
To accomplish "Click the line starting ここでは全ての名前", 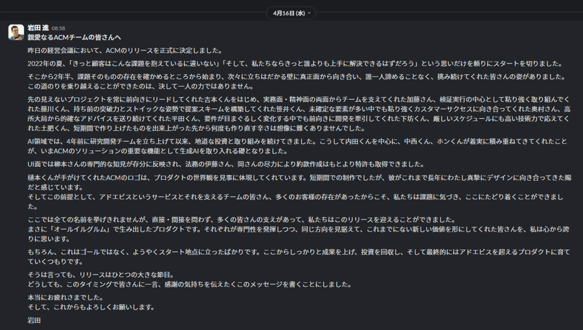I will click(242, 220).
